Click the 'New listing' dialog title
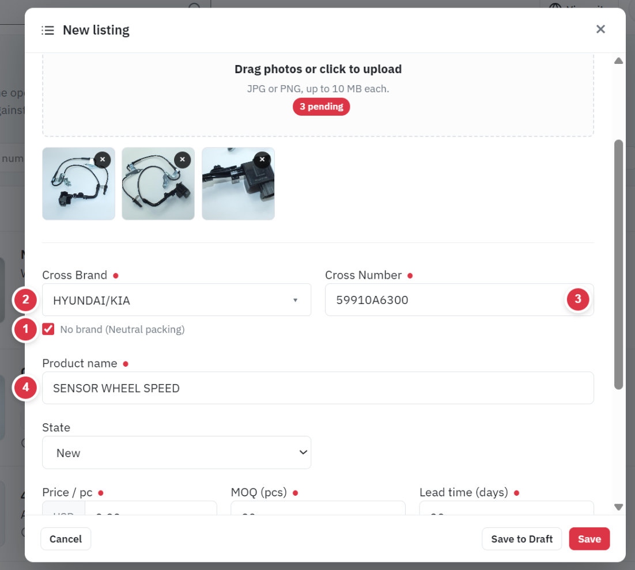The width and height of the screenshot is (635, 570). [x=96, y=31]
